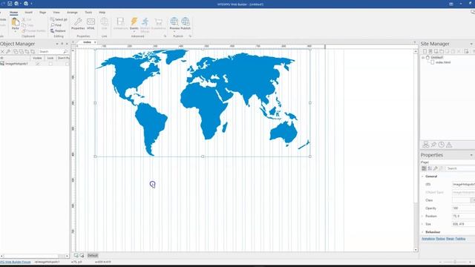
Task: Click the warning triangle icon below Site Manager
Action: [x=449, y=145]
